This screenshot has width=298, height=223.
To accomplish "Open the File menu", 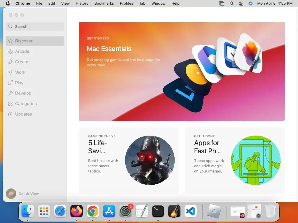I will [39, 3].
